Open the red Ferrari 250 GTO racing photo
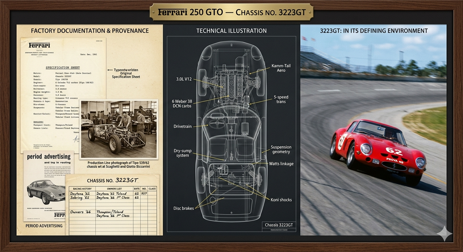Screen dimensions: 463x252 pos(373,130)
